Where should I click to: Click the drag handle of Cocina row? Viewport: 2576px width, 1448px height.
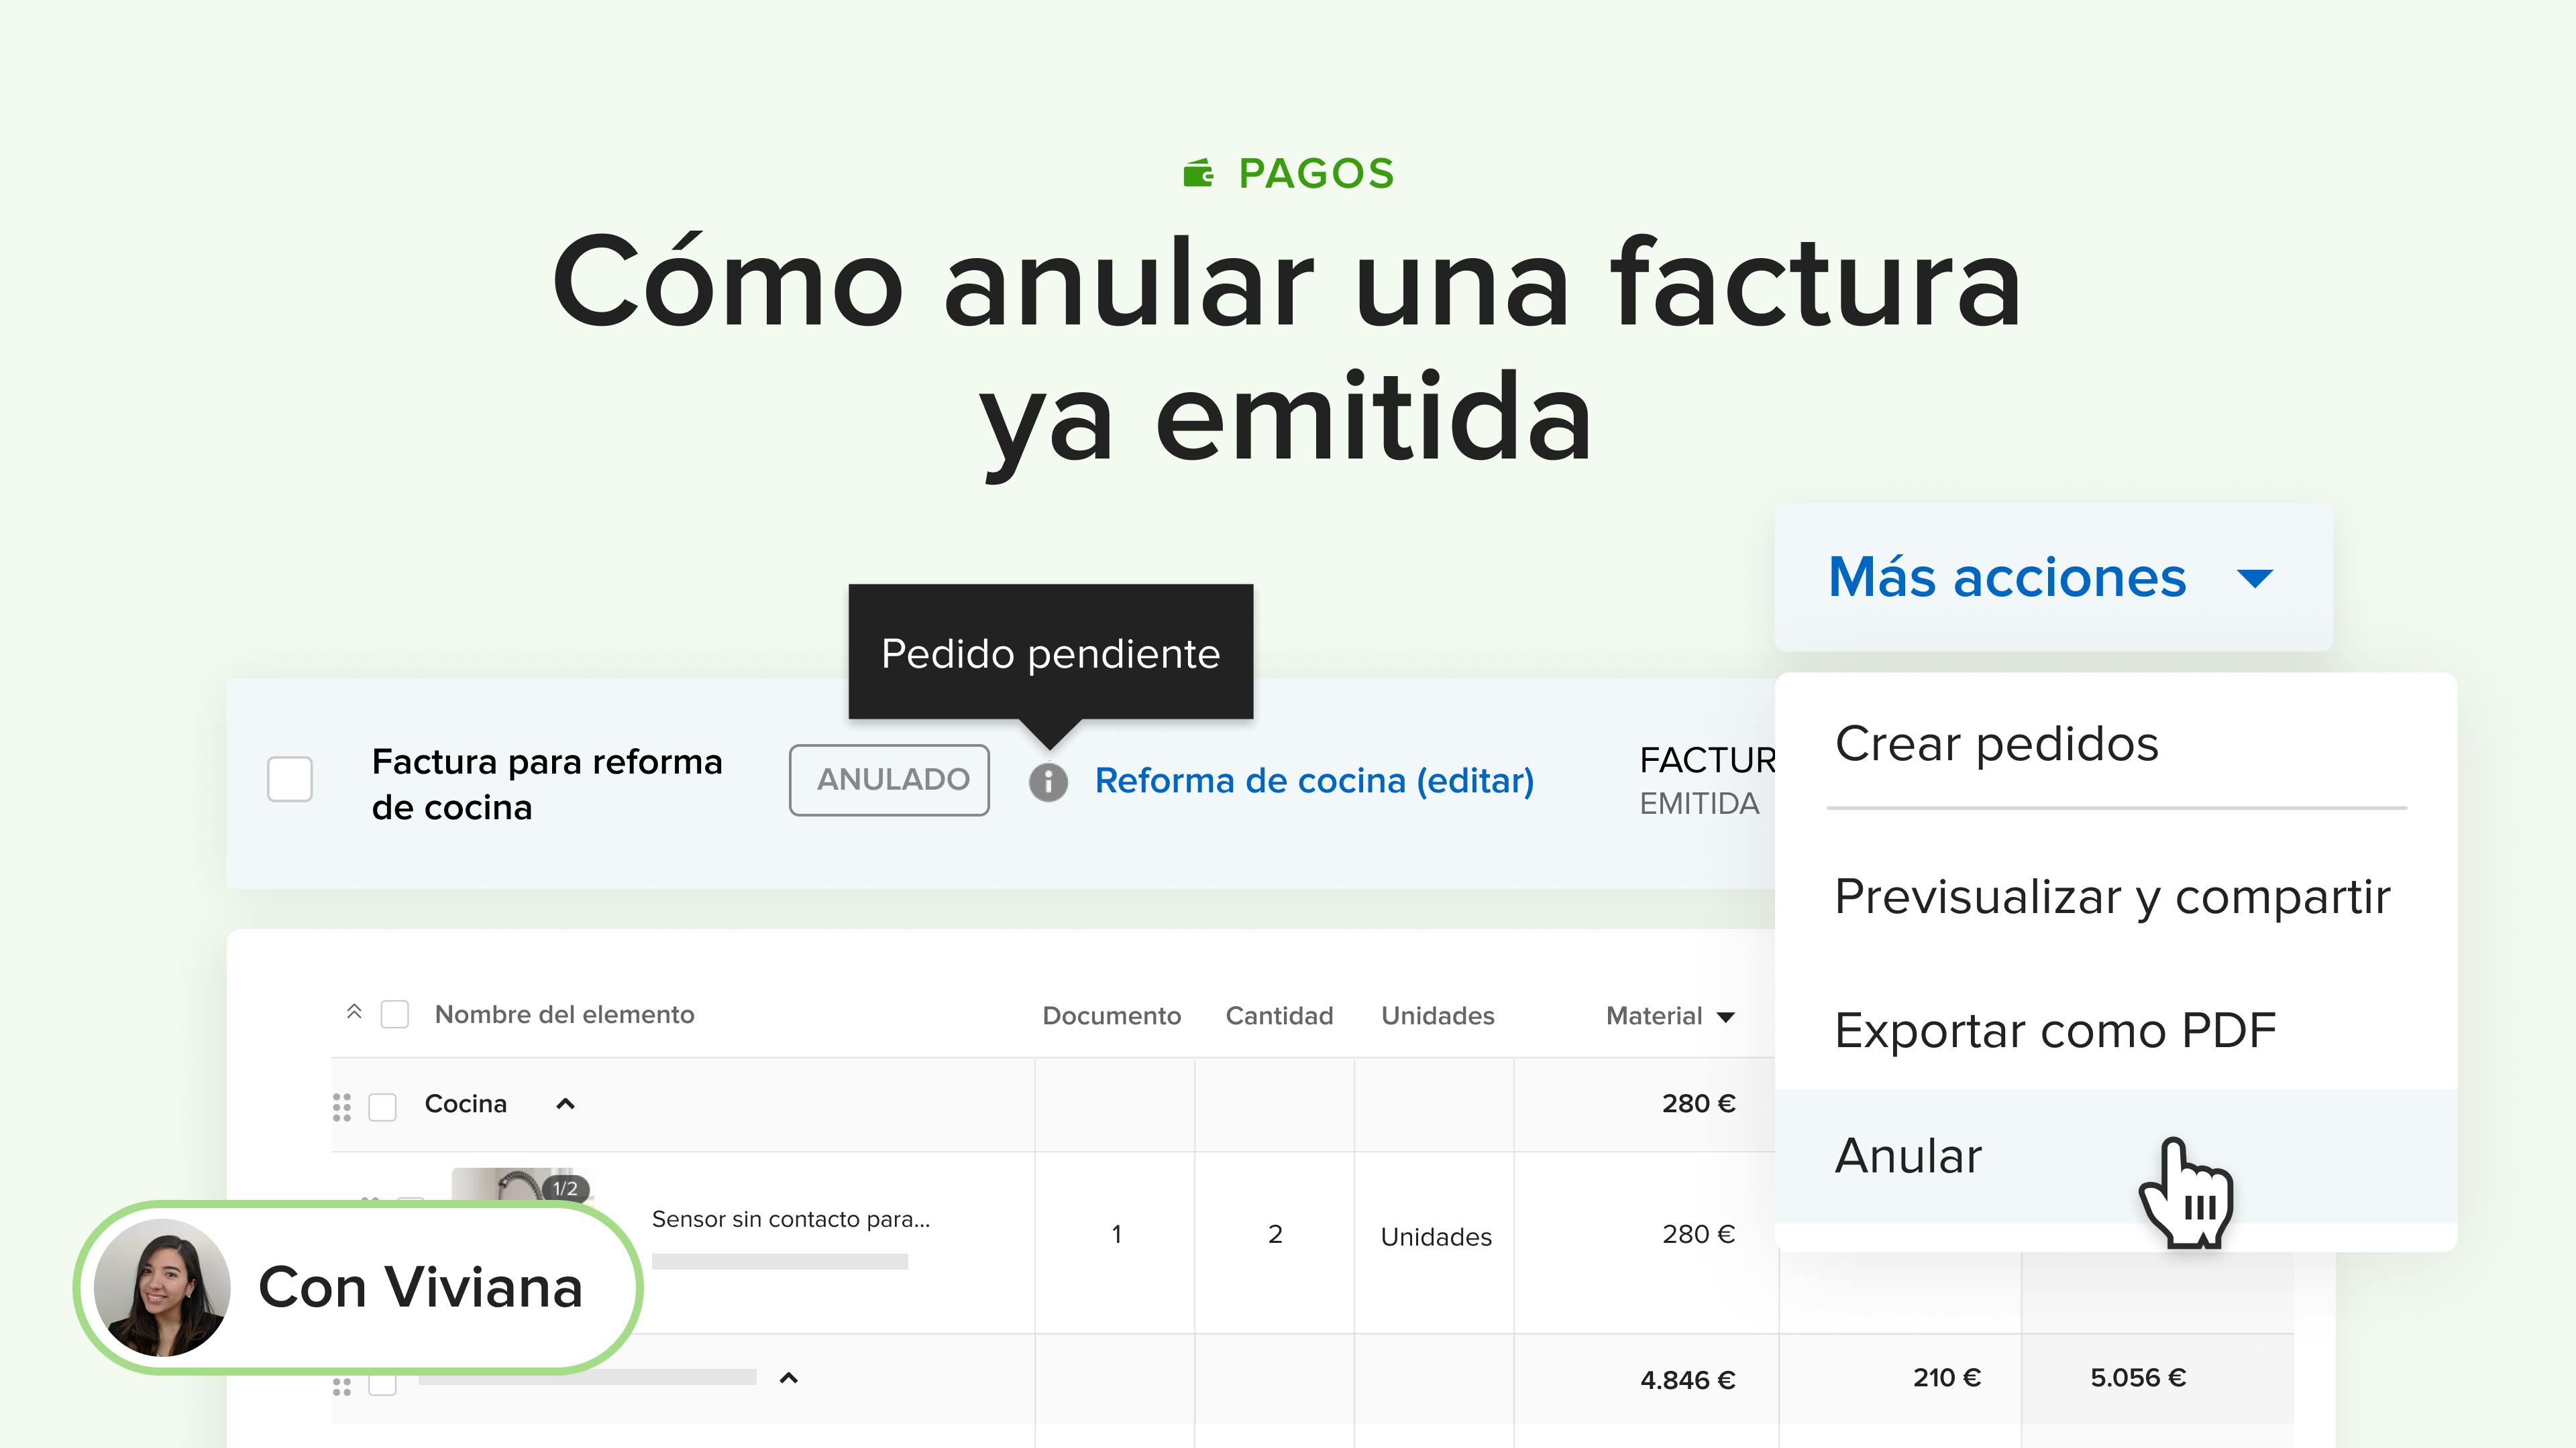[x=342, y=1106]
